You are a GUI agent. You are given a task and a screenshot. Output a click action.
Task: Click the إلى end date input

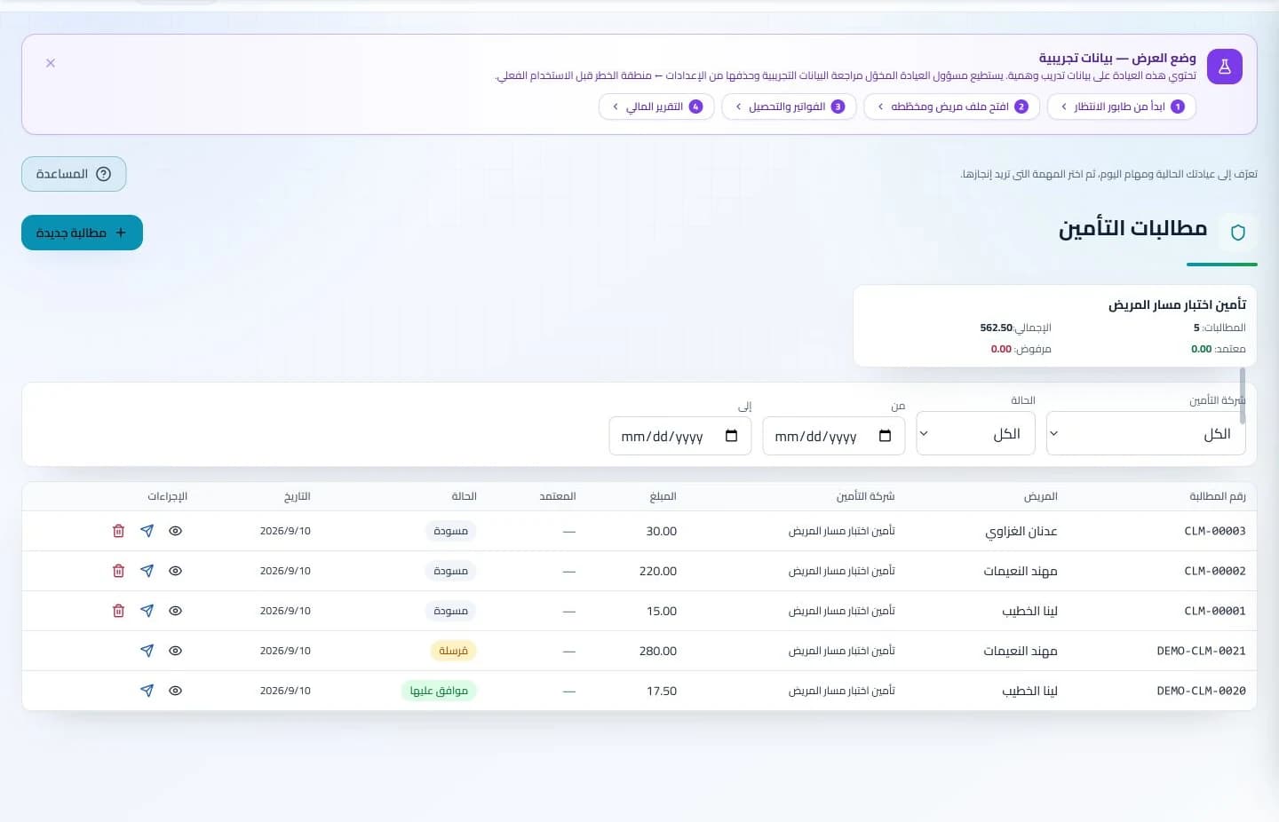(679, 436)
